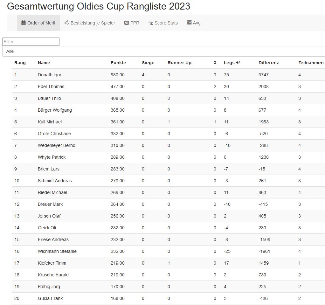
Task: Click the Teilnahmen column header
Action: tap(311, 63)
